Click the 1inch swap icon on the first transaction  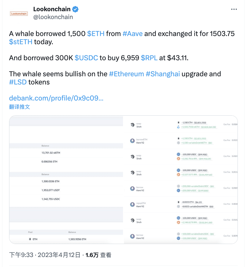(132, 124)
